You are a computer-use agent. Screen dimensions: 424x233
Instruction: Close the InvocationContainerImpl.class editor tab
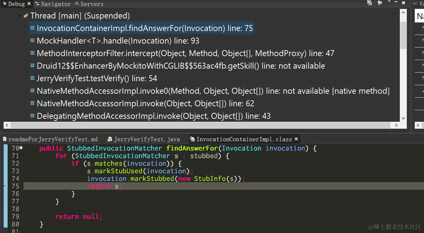[x=296, y=139]
